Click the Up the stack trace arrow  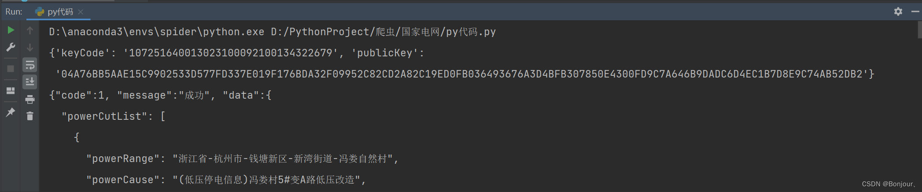pyautogui.click(x=30, y=30)
